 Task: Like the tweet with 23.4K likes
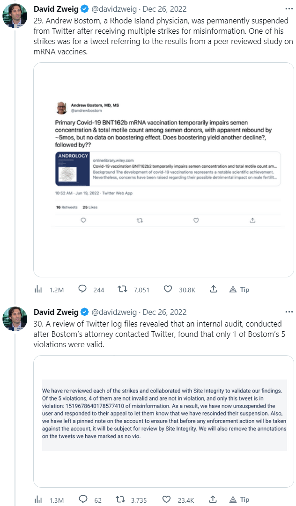[168, 499]
